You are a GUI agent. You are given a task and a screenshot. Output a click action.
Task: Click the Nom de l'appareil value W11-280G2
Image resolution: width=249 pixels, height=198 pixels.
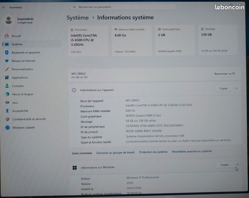(x=132, y=100)
